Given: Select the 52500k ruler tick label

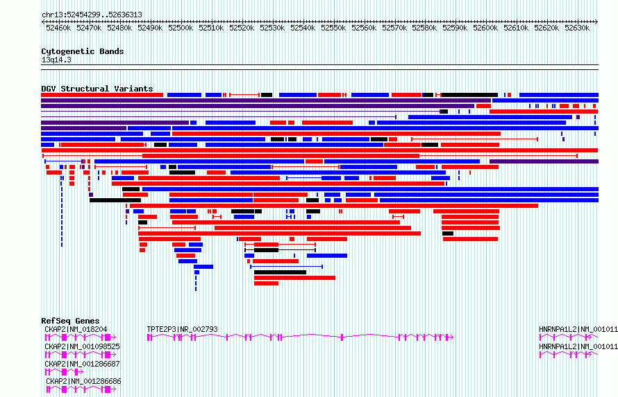Looking at the screenshot, I should pyautogui.click(x=181, y=28).
